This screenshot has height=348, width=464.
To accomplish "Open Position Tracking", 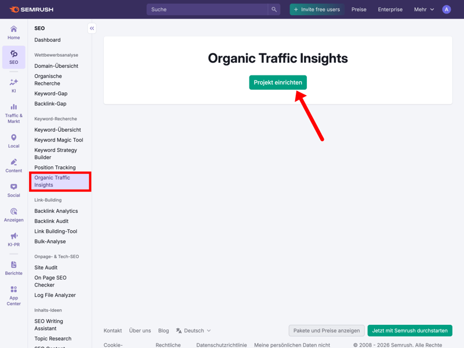I will [55, 168].
